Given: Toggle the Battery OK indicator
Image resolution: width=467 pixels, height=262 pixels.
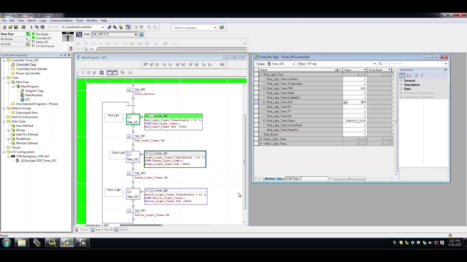Looking at the screenshot, I should point(34,42).
